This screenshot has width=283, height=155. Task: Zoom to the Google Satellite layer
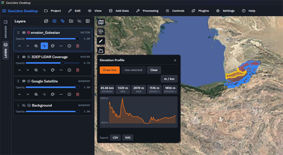coord(36,94)
